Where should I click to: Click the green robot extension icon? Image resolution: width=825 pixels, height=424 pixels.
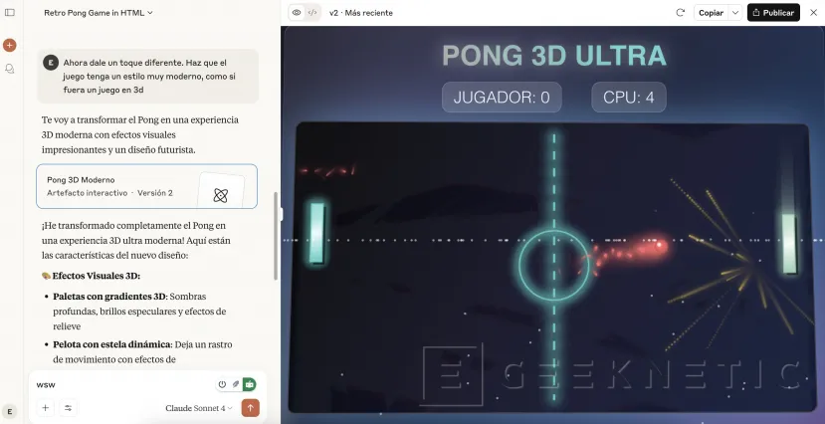(250, 384)
